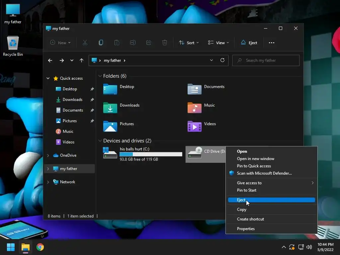Click File Explorer in the taskbar
Image resolution: width=340 pixels, height=255 pixels.
click(25, 247)
